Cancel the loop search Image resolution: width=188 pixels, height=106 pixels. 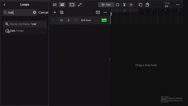(43, 12)
